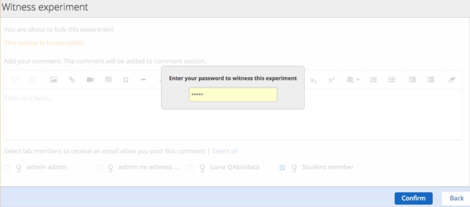Check the admin admin checkbox

coord(7,168)
